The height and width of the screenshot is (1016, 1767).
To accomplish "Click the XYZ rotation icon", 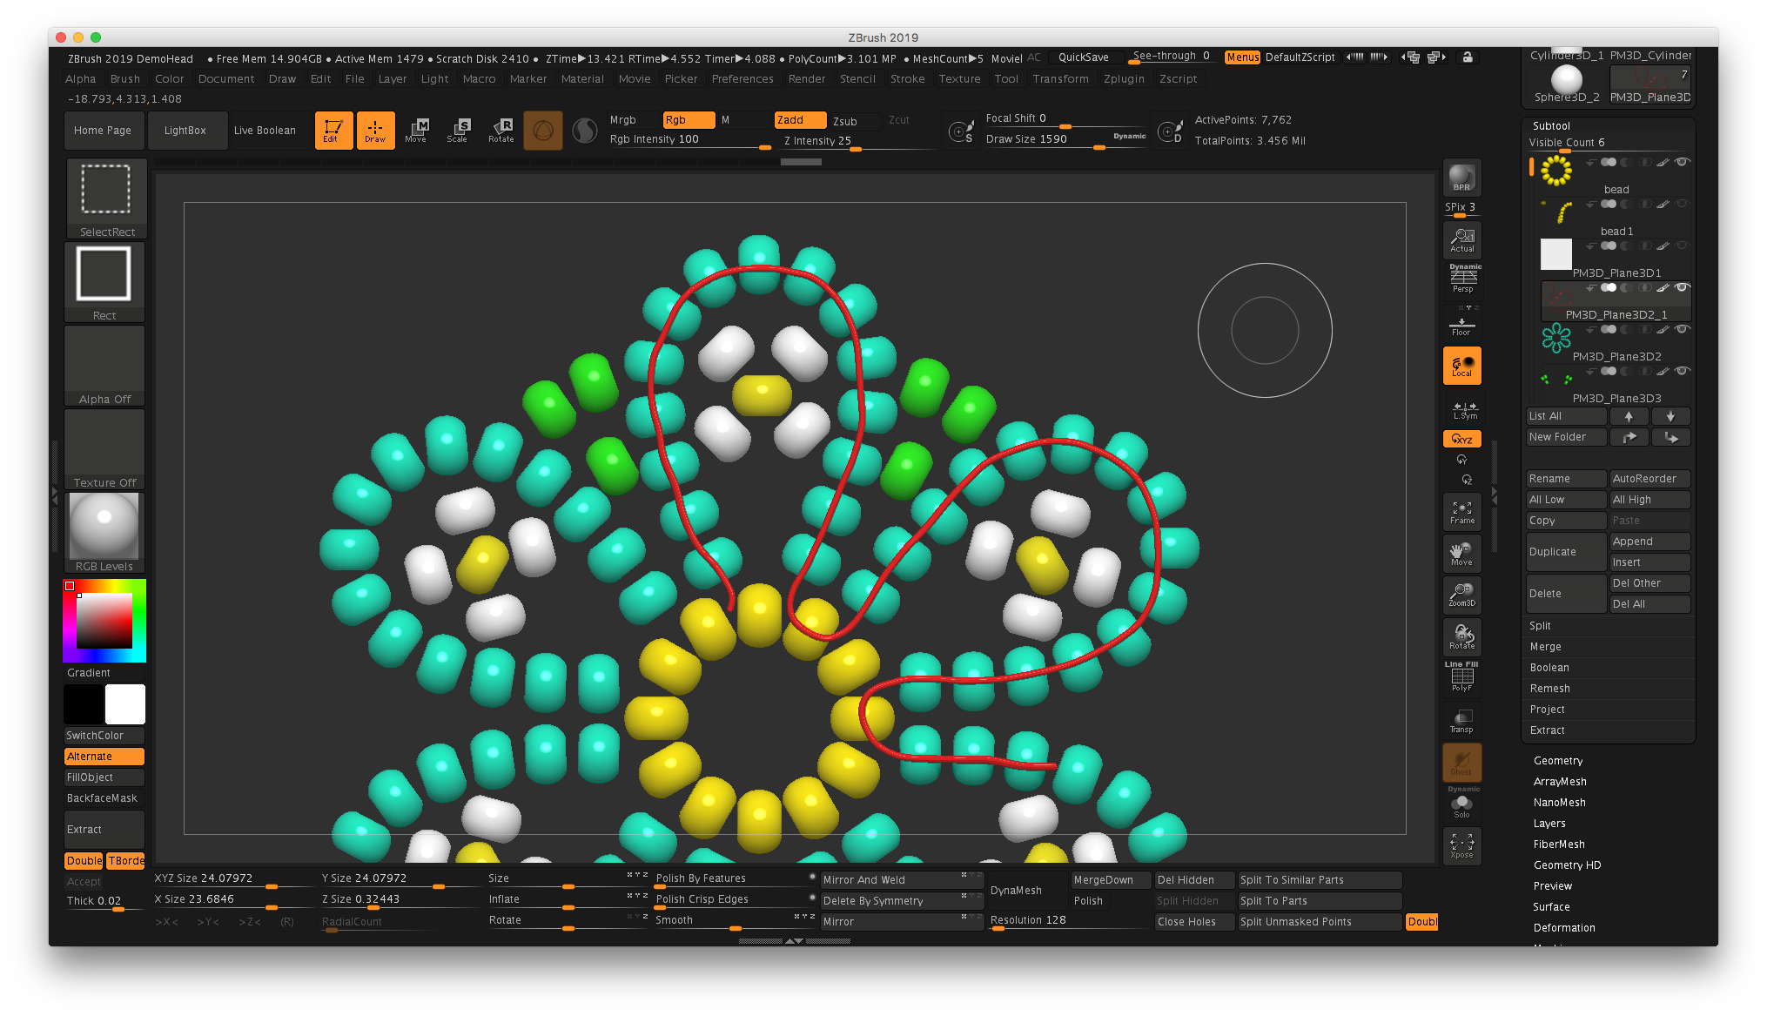I will pos(1461,439).
